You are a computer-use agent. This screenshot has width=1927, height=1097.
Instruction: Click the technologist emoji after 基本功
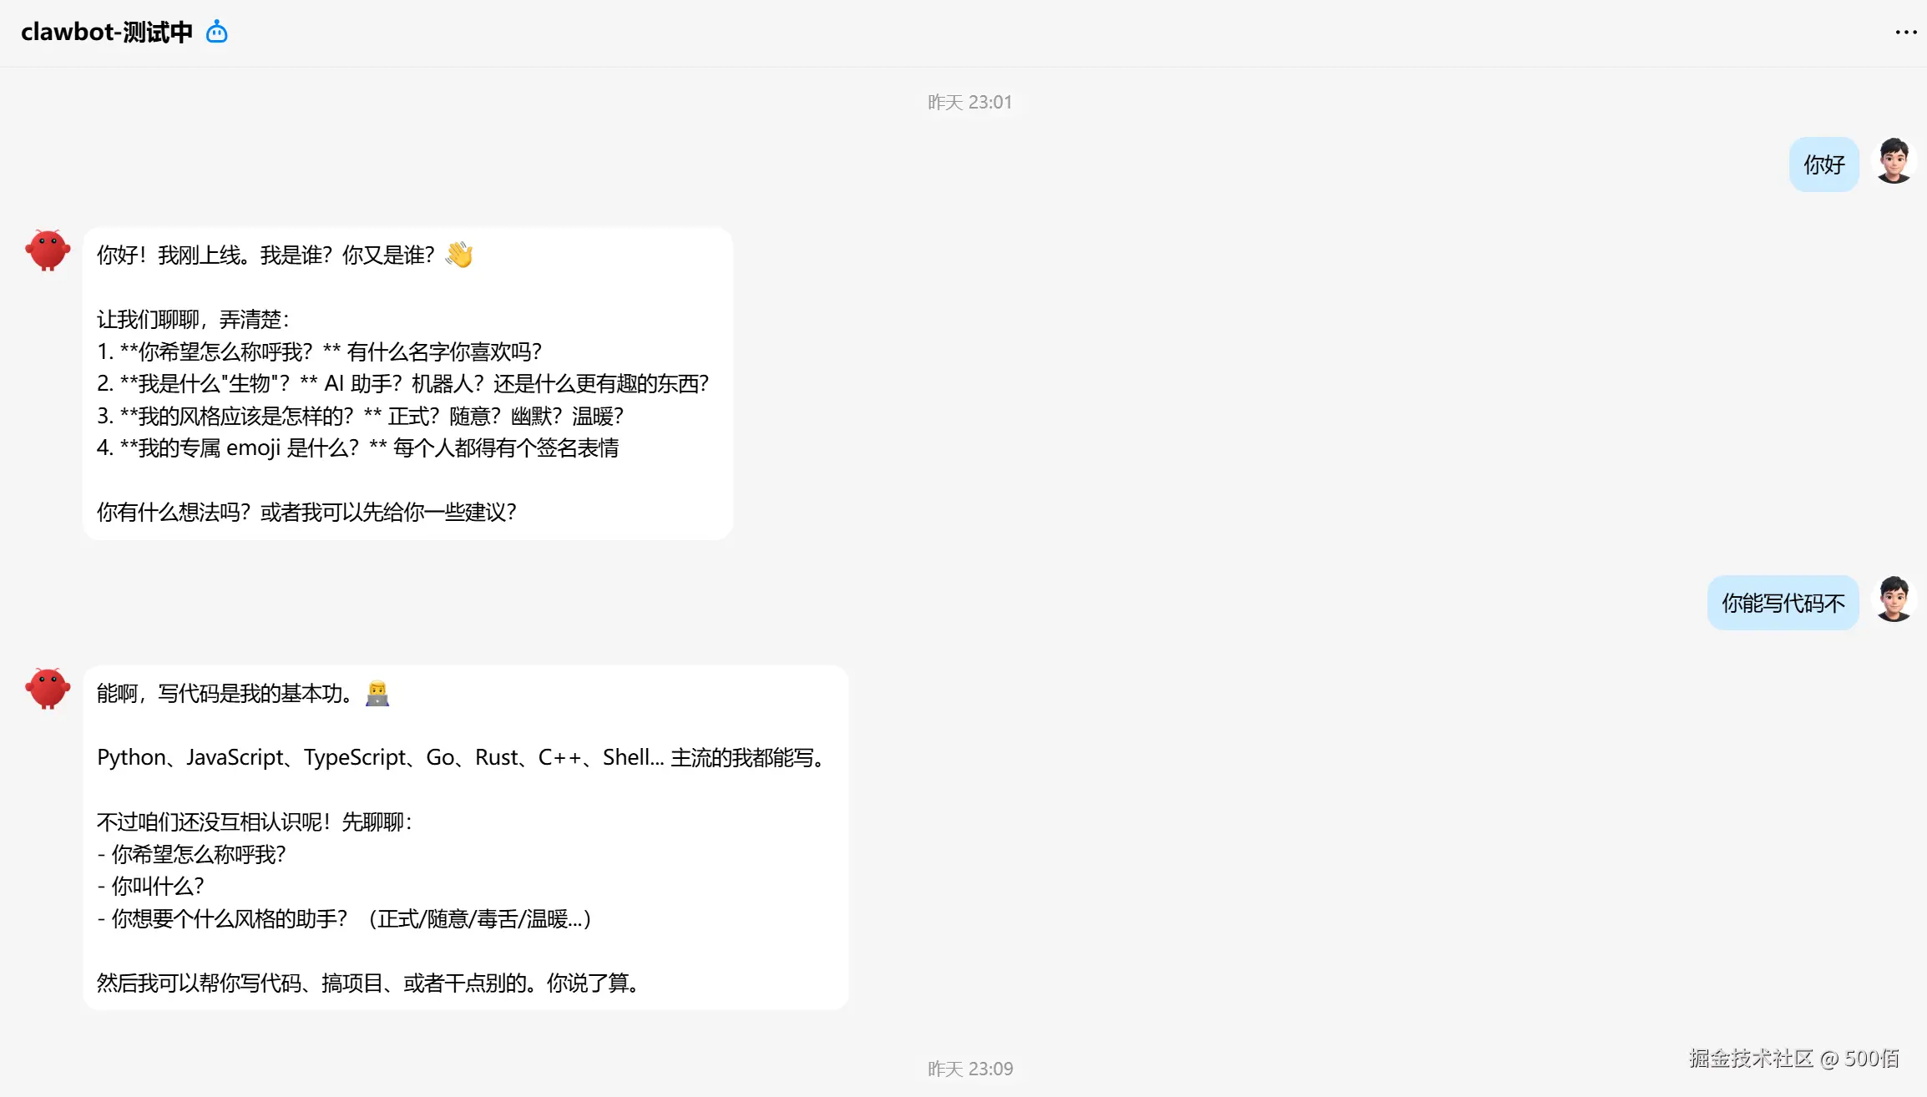coord(377,693)
